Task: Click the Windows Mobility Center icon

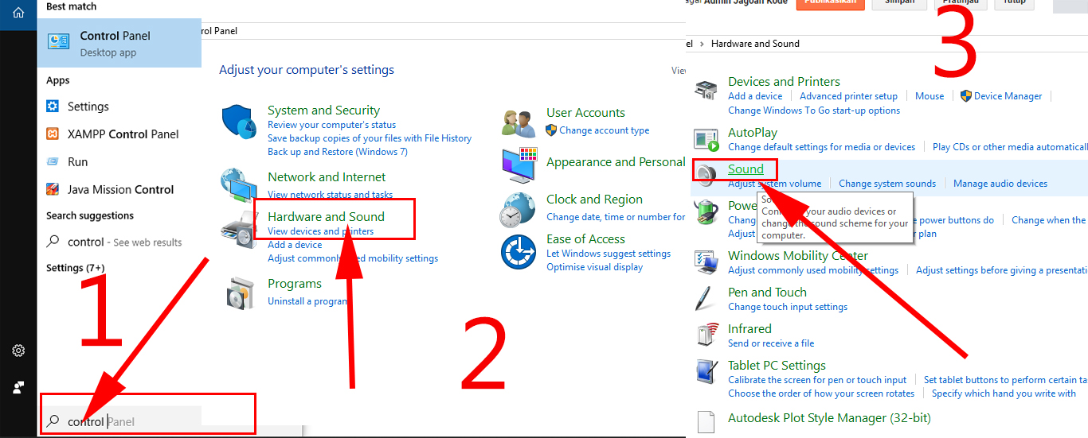Action: click(x=706, y=262)
